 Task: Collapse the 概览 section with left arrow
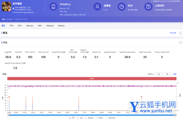click(x=181, y=33)
